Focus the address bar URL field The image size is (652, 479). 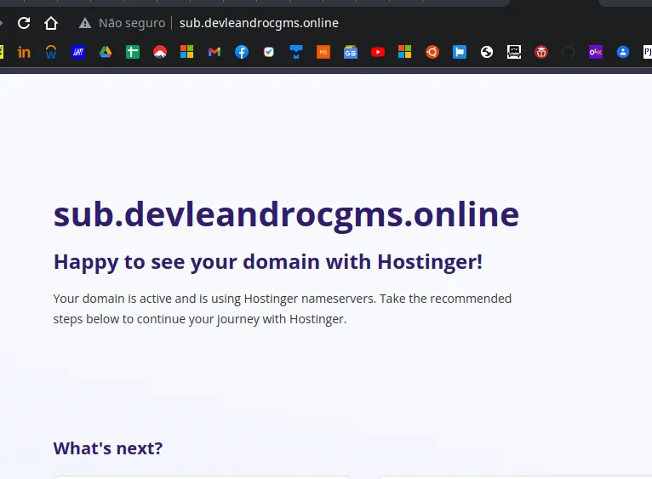pyautogui.click(x=259, y=23)
